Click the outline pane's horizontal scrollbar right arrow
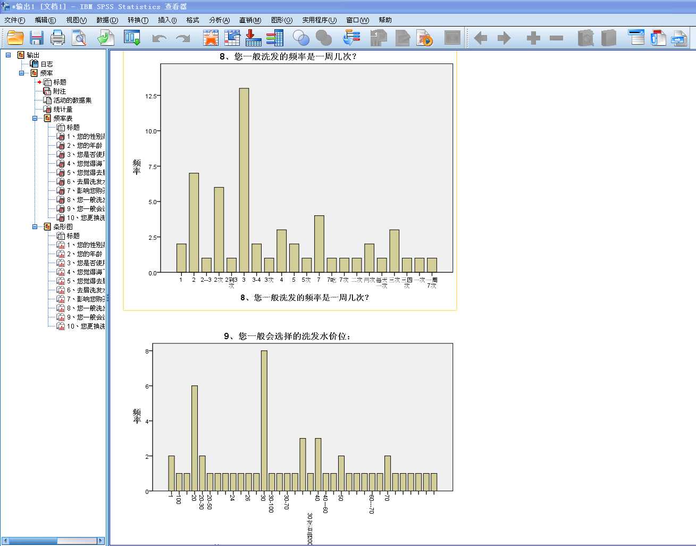Viewport: 696px width, 546px height. [x=100, y=541]
